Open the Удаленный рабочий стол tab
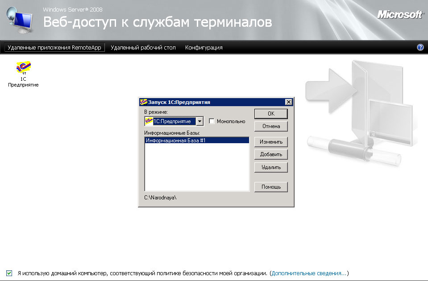Image resolution: width=428 pixels, height=281 pixels. pos(143,47)
